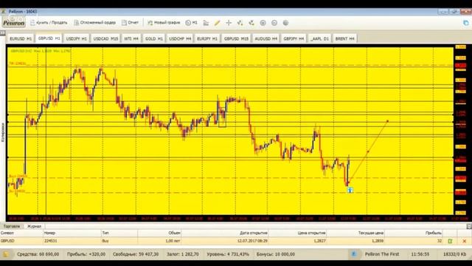Expand the collapsed side panel arrows

[2, 33]
